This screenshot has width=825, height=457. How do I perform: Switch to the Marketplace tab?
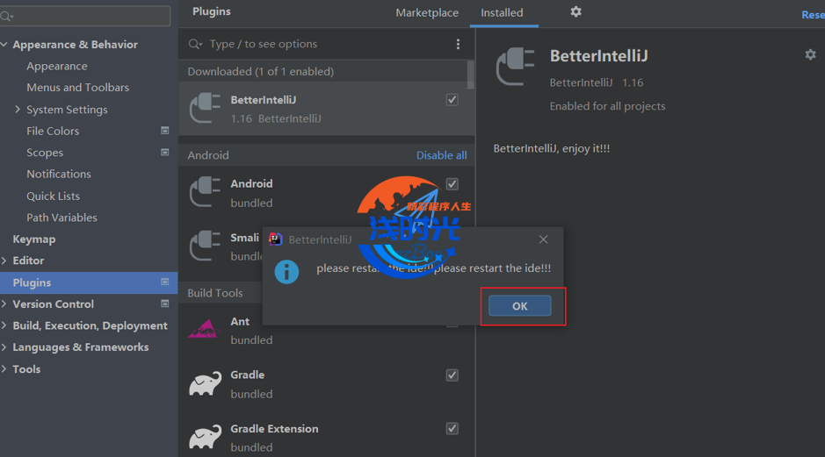point(427,13)
